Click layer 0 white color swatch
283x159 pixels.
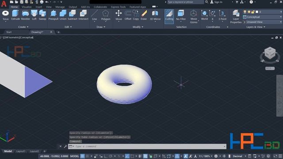coord(257,12)
